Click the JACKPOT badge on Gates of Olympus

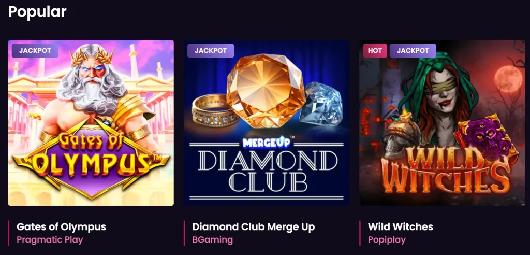point(35,51)
